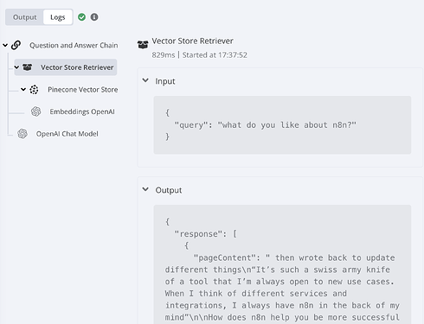Collapse the Output section chevron
The height and width of the screenshot is (324, 424).
[145, 189]
